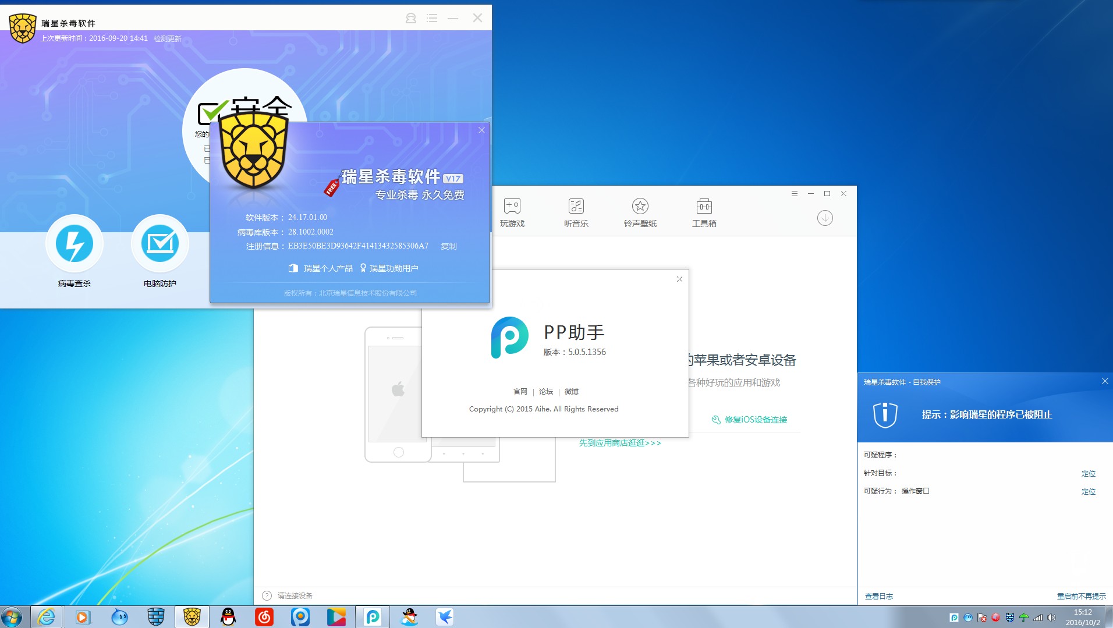Open Rising antivirus list menu icon
1113x628 pixels.
pos(431,18)
